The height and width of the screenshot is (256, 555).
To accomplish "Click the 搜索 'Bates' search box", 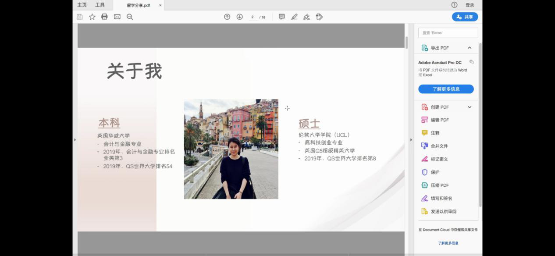I will click(448, 33).
